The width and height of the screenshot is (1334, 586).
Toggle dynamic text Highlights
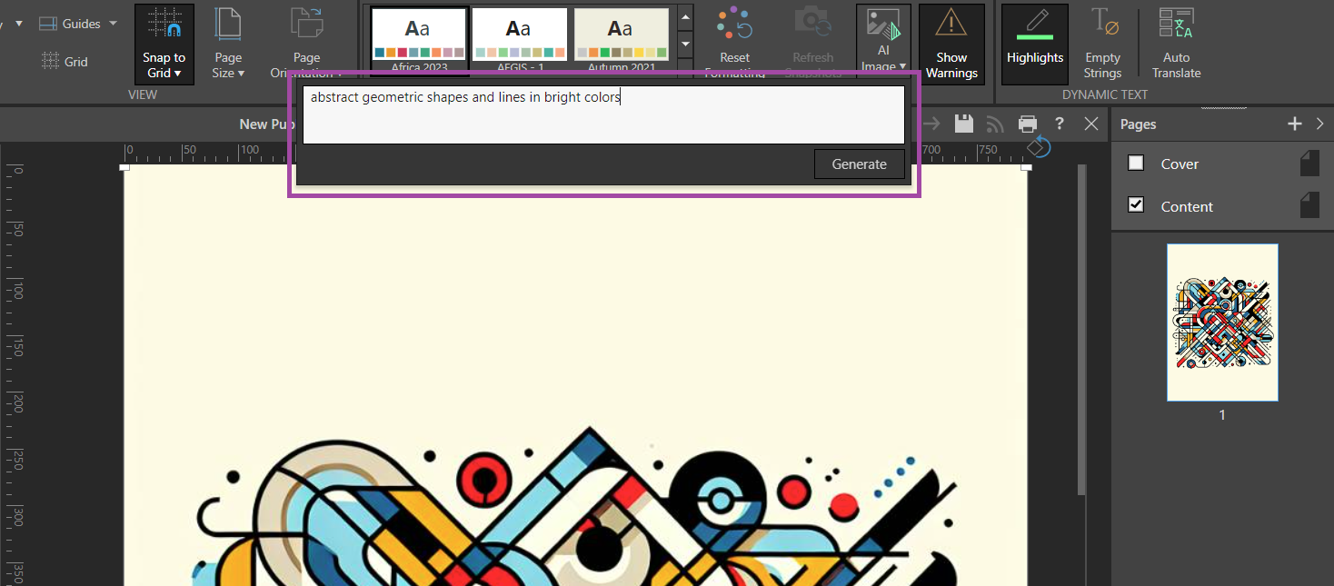1034,45
